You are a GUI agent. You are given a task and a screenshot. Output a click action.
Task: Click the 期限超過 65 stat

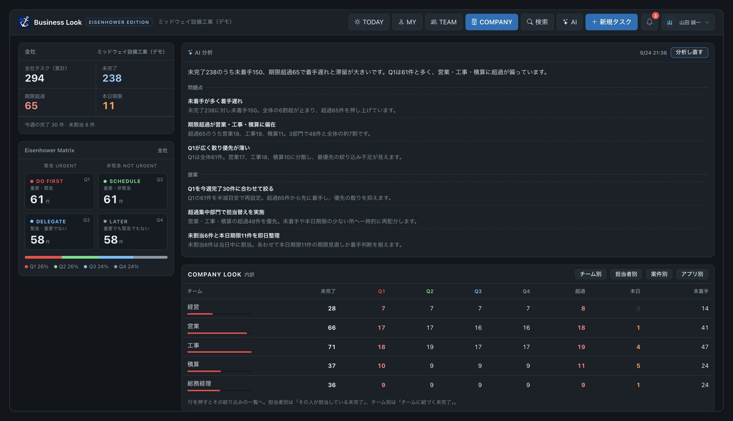(x=57, y=102)
